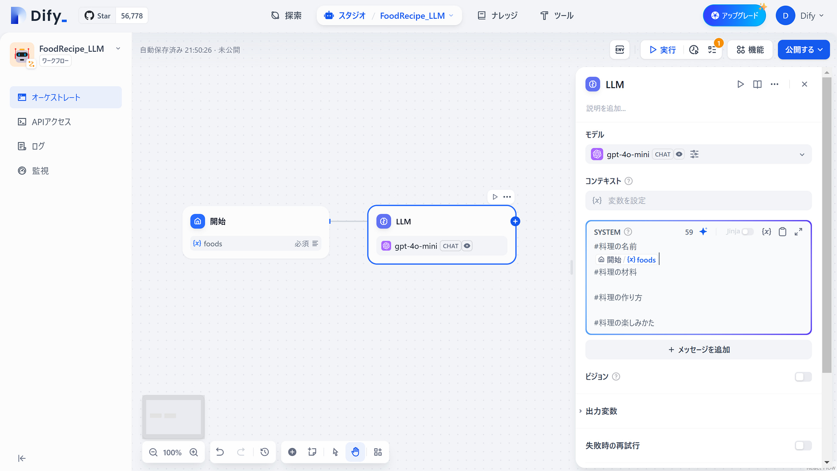Click the 実行 run button
This screenshot has height=471, width=837.
(x=662, y=50)
